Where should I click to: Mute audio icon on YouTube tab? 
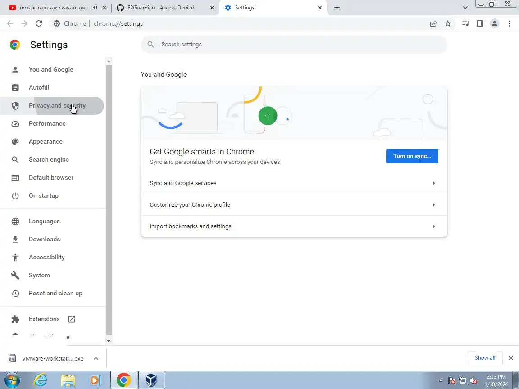(95, 8)
